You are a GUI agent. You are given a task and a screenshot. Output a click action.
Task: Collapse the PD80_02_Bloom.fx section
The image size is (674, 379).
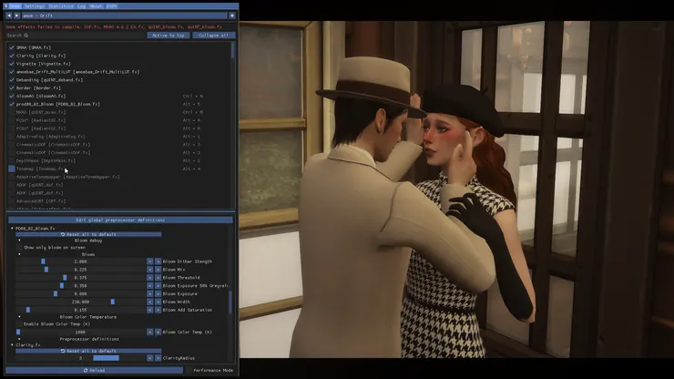12,229
